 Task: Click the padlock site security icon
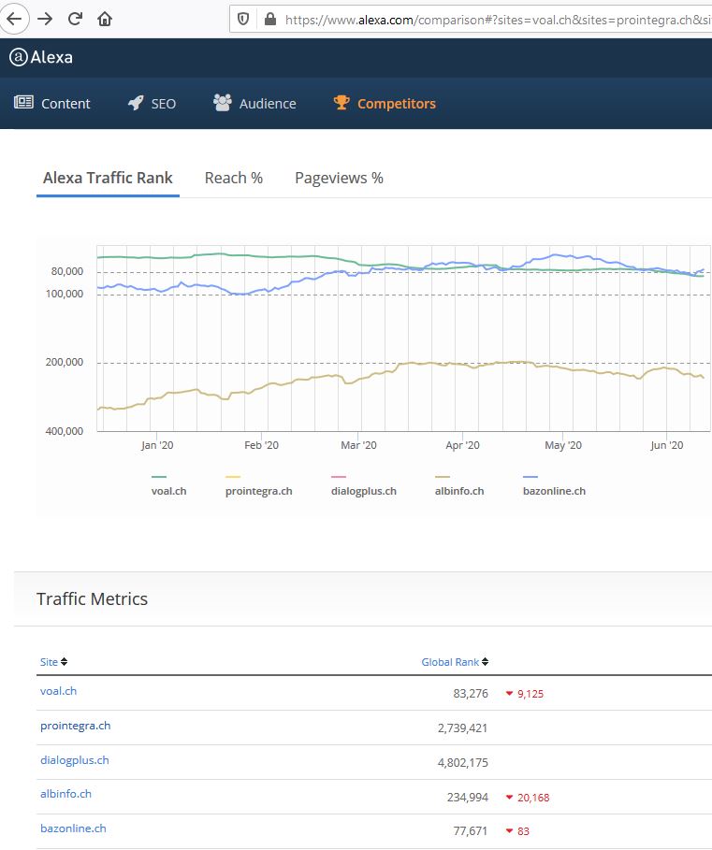coord(269,19)
